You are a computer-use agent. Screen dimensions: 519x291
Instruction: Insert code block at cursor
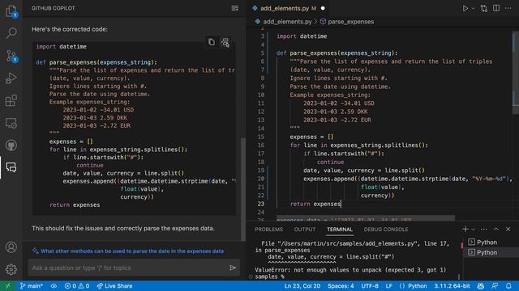pyautogui.click(x=225, y=42)
